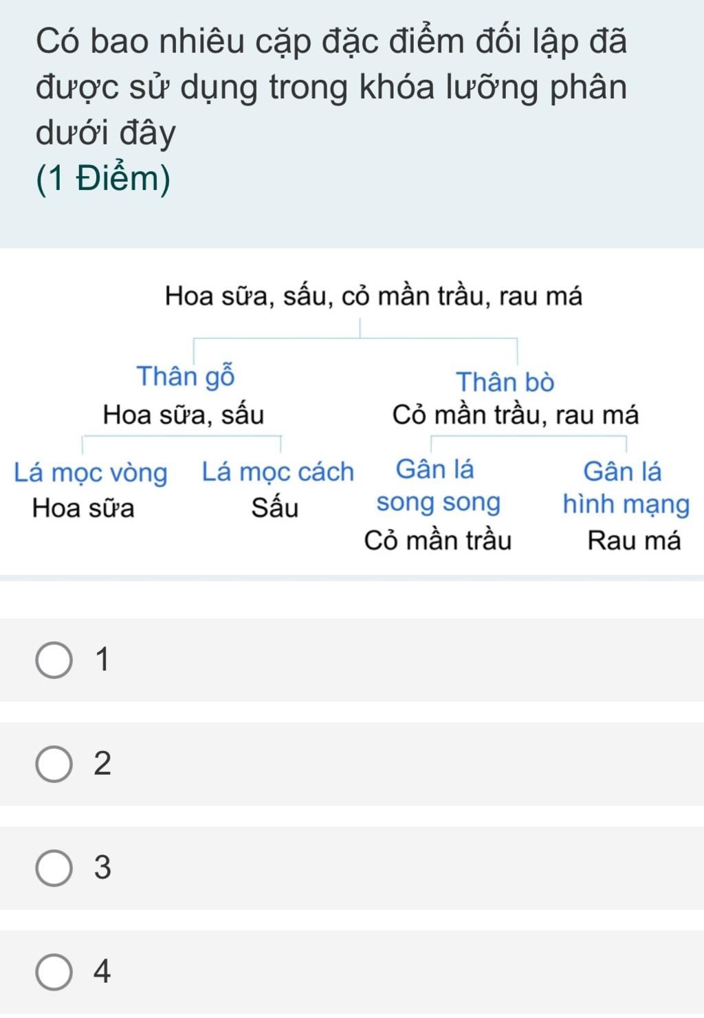The width and height of the screenshot is (704, 1018).
Task: Click the "Gân lá hình mạng" label
Action: 626,488
